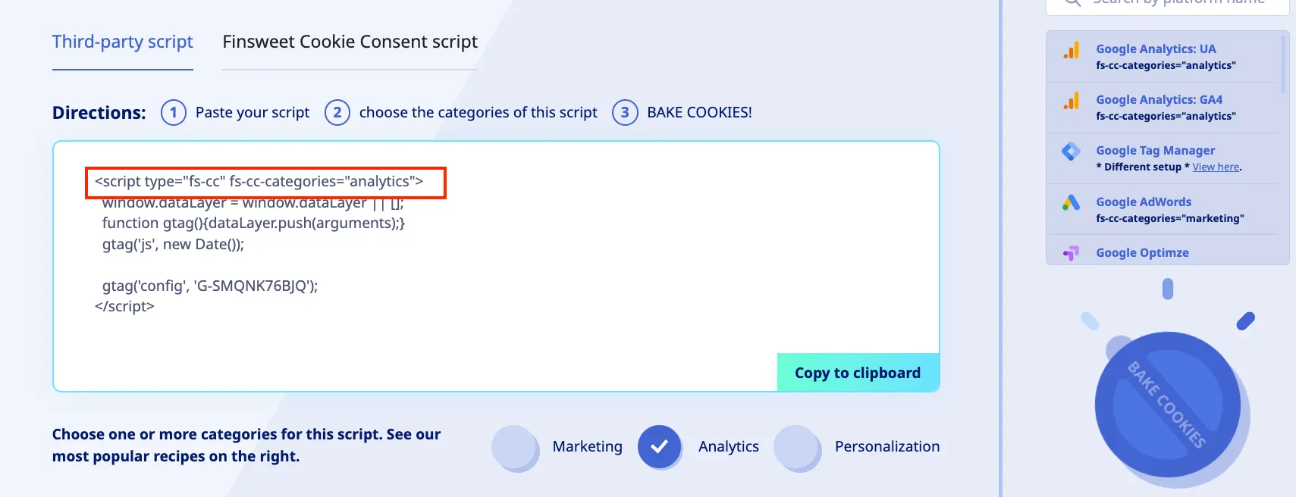The height and width of the screenshot is (497, 1296).
Task: Click the Google Tag Manager diamond icon
Action: click(x=1071, y=152)
